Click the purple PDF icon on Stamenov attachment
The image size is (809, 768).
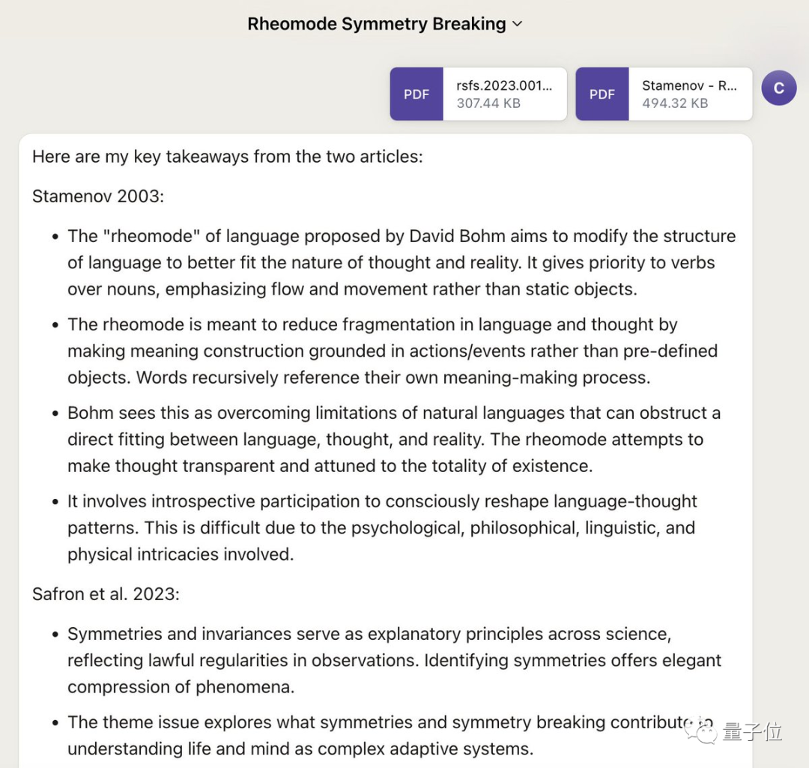602,94
